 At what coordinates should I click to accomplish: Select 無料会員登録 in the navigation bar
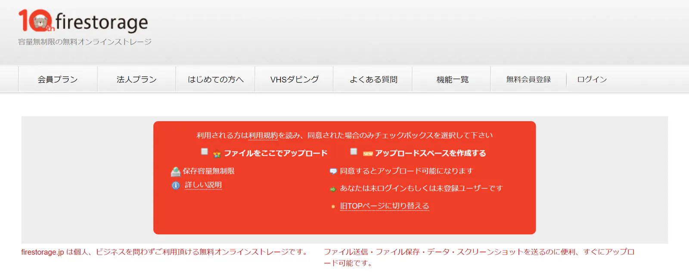point(528,79)
